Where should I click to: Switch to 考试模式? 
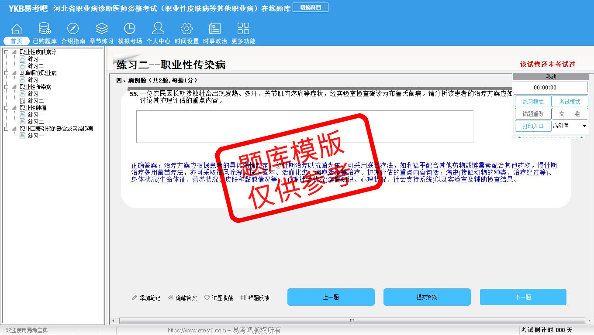pos(570,102)
